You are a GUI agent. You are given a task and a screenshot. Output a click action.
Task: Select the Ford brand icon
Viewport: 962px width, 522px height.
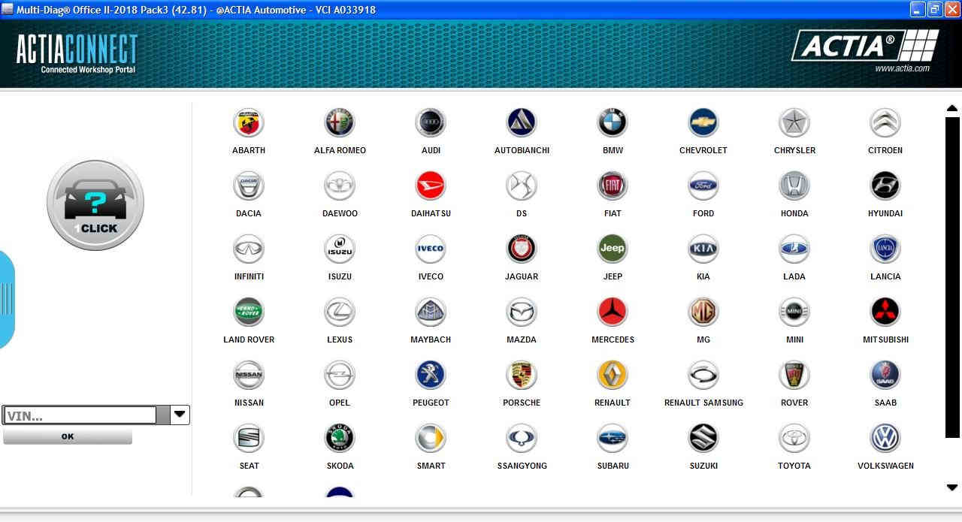point(703,186)
